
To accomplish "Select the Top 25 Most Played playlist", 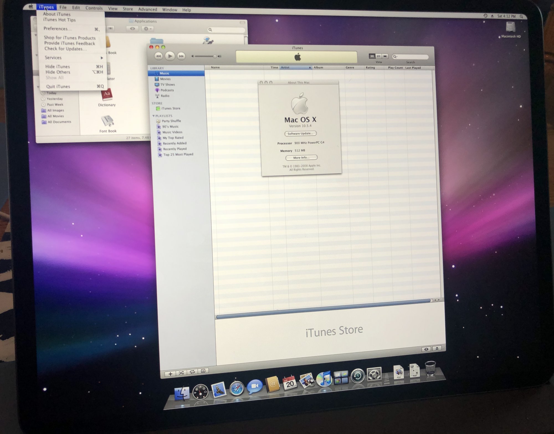I will tap(178, 154).
